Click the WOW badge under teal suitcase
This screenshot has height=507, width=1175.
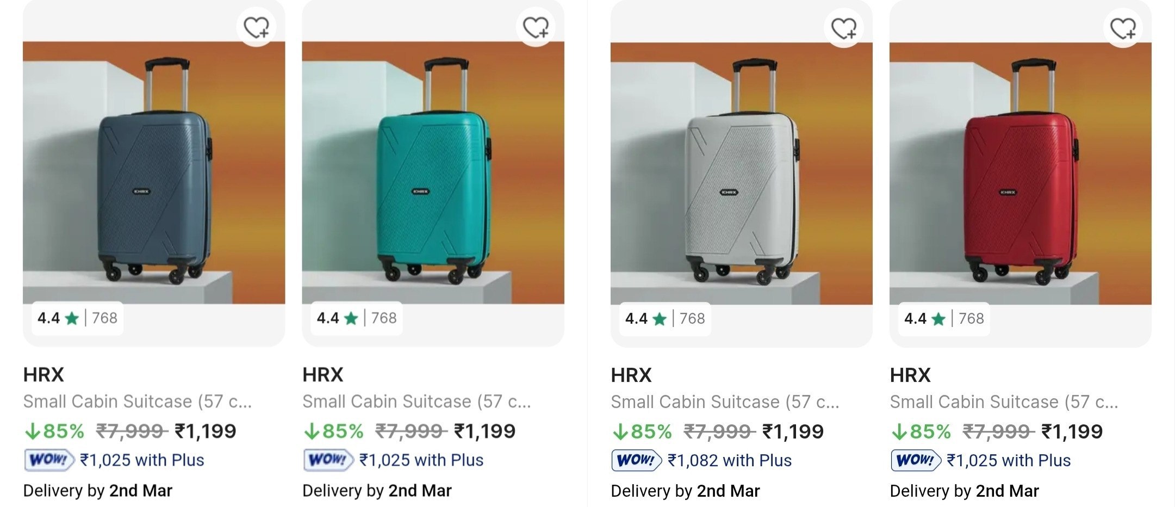(328, 460)
